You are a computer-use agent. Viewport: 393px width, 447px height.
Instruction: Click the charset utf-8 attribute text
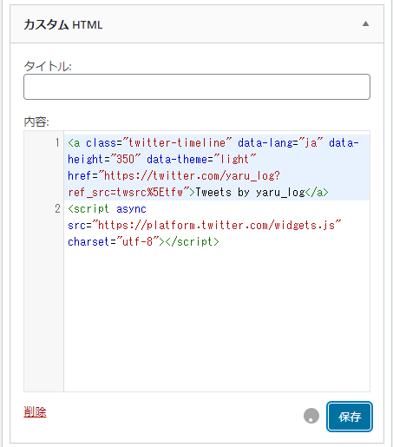(114, 241)
